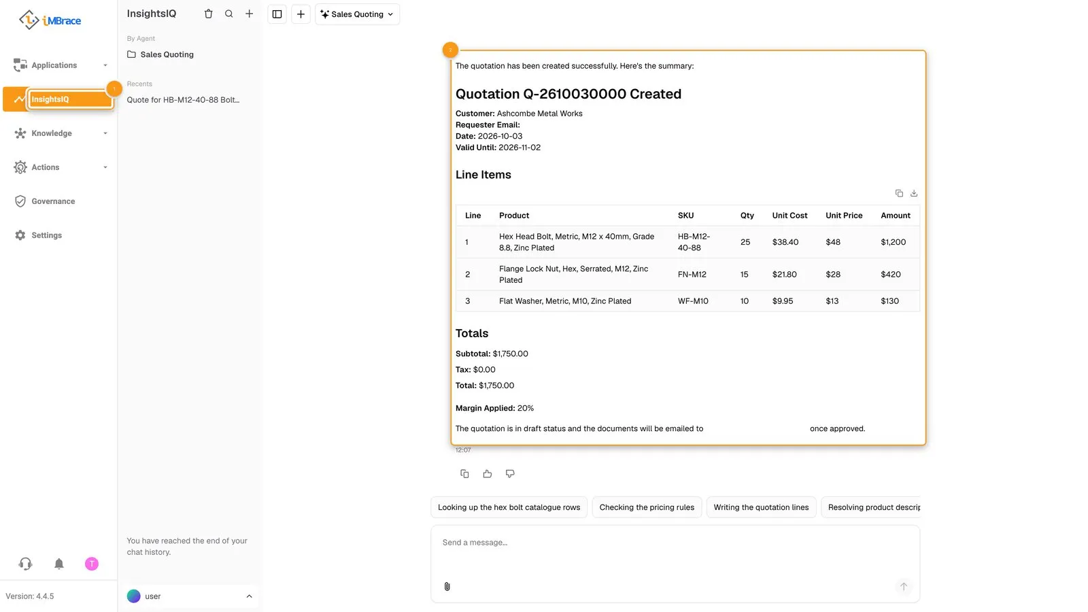
Task: Copy the quotation message
Action: pyautogui.click(x=464, y=474)
